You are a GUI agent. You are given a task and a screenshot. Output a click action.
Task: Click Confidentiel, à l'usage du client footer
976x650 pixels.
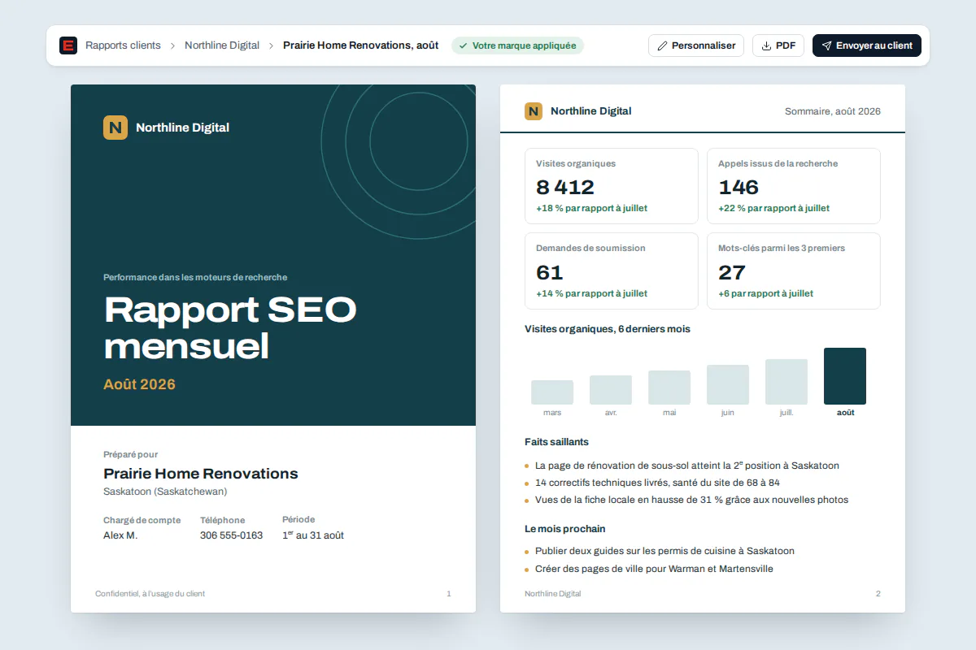(150, 594)
